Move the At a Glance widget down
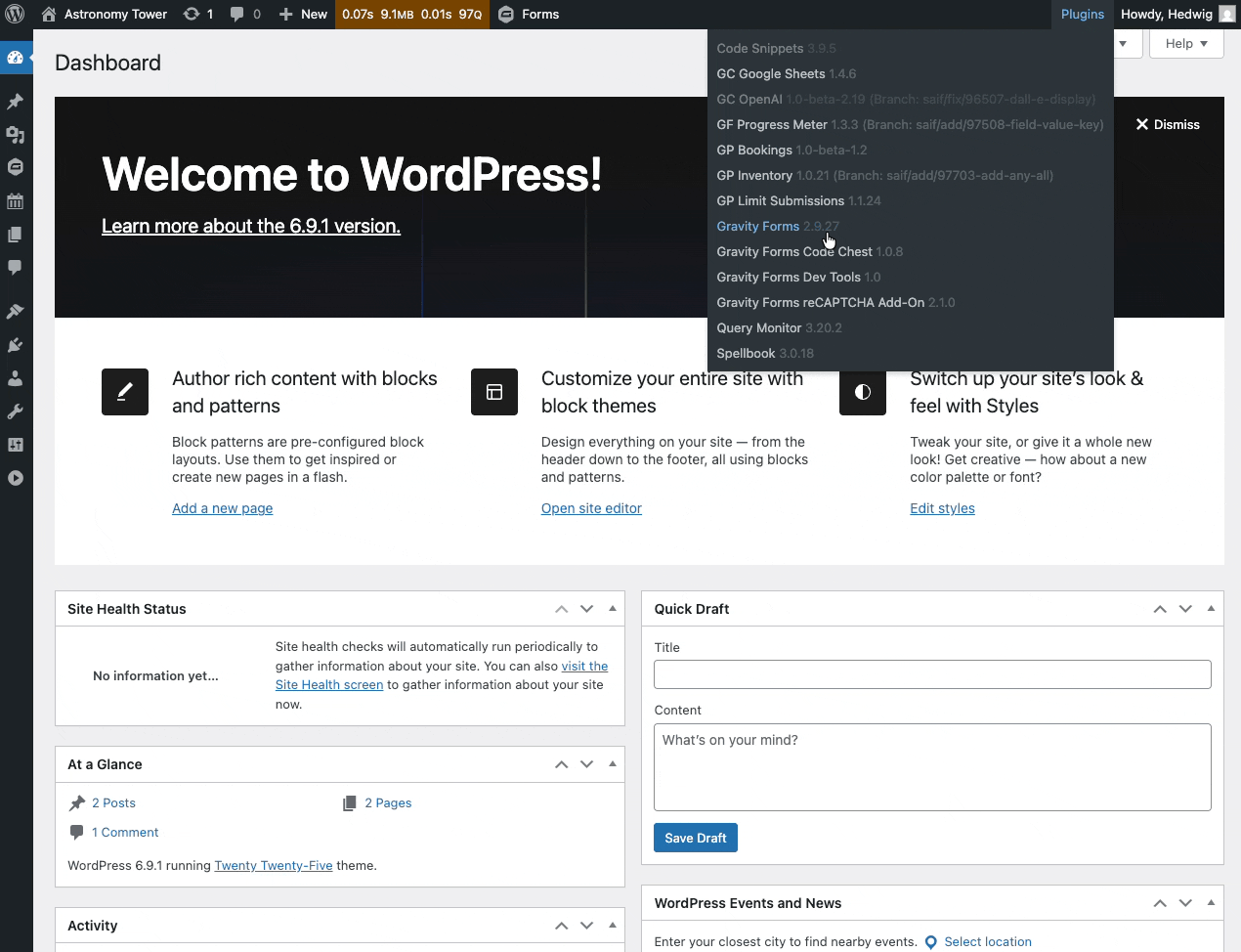 pyautogui.click(x=586, y=764)
